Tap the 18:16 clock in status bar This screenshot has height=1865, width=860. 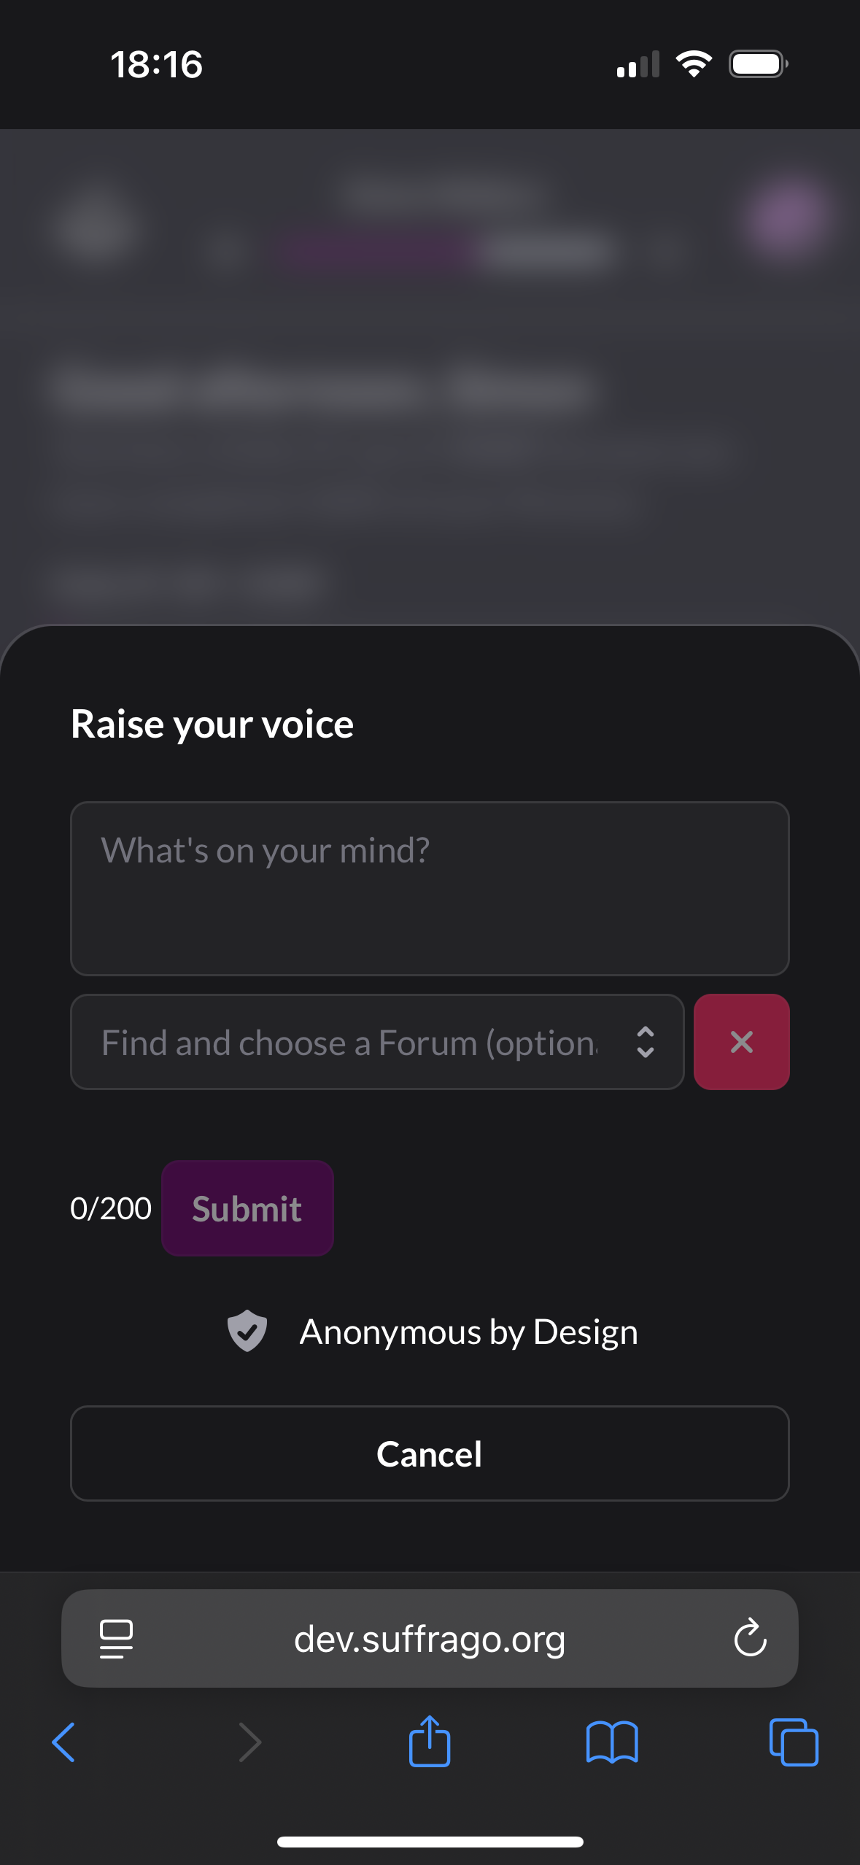157,64
